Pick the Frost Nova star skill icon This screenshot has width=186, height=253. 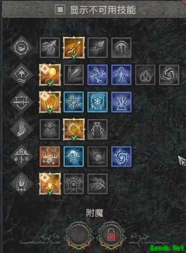[x=74, y=102]
